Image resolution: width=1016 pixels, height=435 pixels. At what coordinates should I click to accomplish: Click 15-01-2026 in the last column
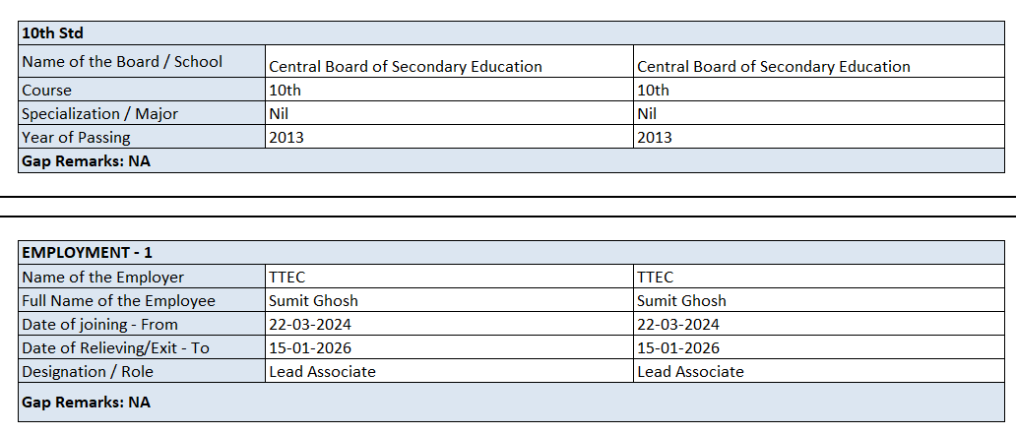[678, 348]
